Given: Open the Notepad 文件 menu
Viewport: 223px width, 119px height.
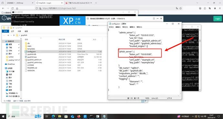Looking at the screenshot, I should tap(111, 27).
